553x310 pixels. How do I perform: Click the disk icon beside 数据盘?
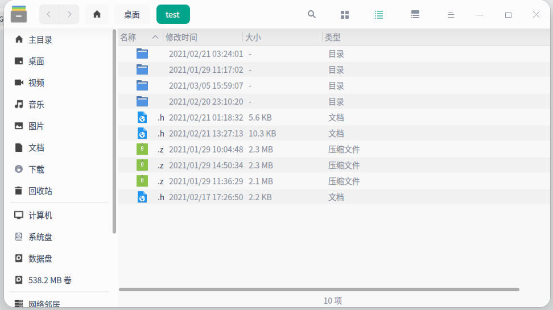[x=19, y=258]
